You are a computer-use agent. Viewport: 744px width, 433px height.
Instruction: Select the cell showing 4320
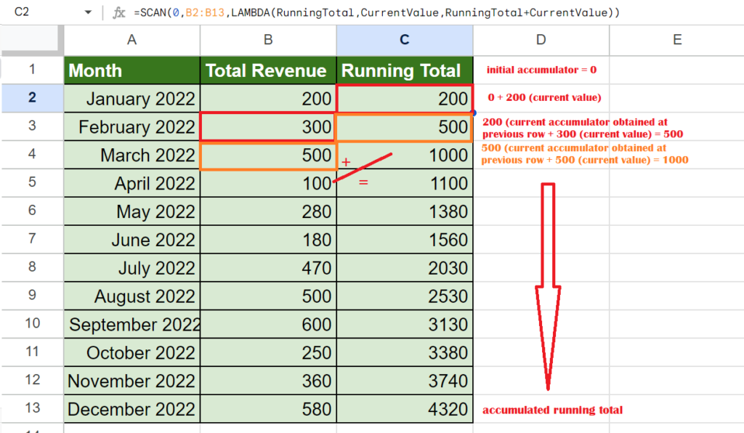coord(405,409)
